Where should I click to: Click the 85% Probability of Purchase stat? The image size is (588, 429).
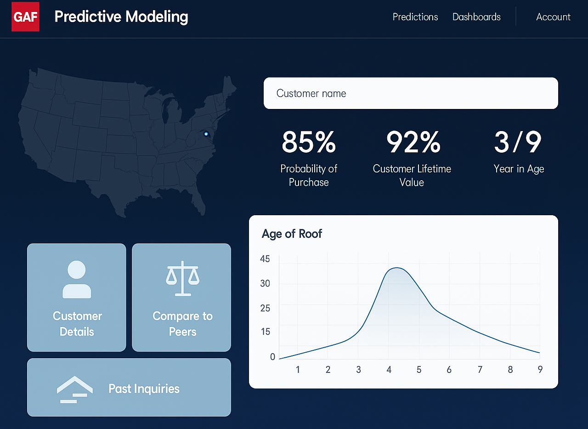tap(309, 156)
